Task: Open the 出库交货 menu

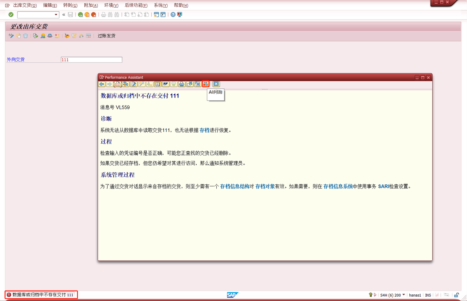Action: click(25, 5)
